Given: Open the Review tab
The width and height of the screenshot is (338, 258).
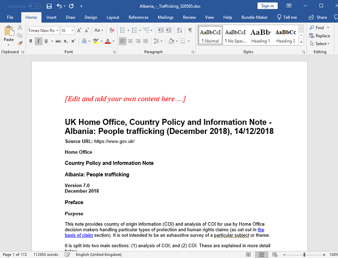Looking at the screenshot, I should click(x=189, y=18).
